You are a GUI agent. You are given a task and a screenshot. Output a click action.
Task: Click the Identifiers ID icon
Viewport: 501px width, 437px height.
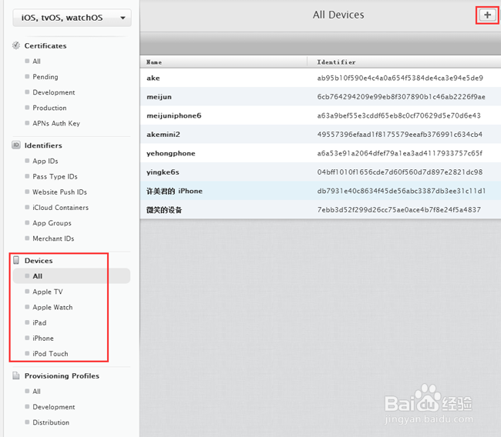point(16,145)
